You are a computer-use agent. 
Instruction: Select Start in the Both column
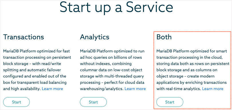click(170, 102)
